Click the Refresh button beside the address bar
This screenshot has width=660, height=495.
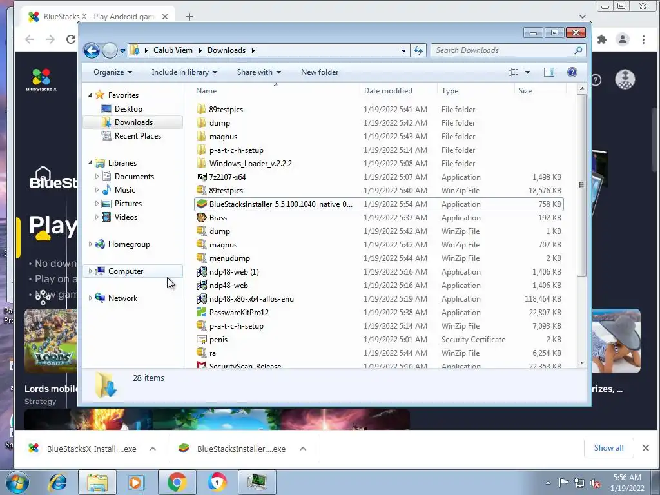coord(418,50)
